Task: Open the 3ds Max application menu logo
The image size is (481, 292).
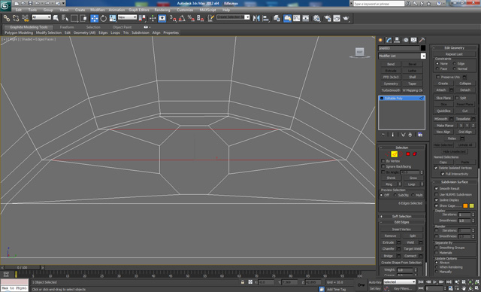Action: point(6,6)
